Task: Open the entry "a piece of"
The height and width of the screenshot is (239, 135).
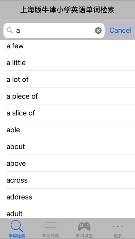Action: tap(67, 96)
